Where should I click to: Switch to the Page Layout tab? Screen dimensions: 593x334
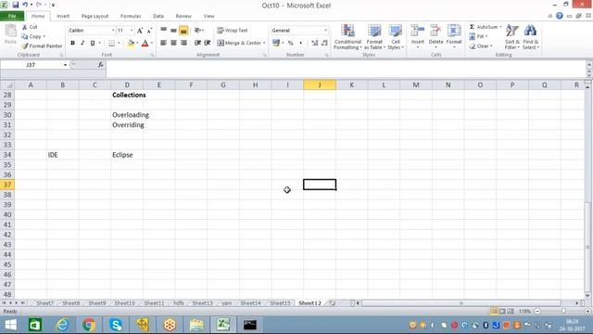(x=95, y=17)
